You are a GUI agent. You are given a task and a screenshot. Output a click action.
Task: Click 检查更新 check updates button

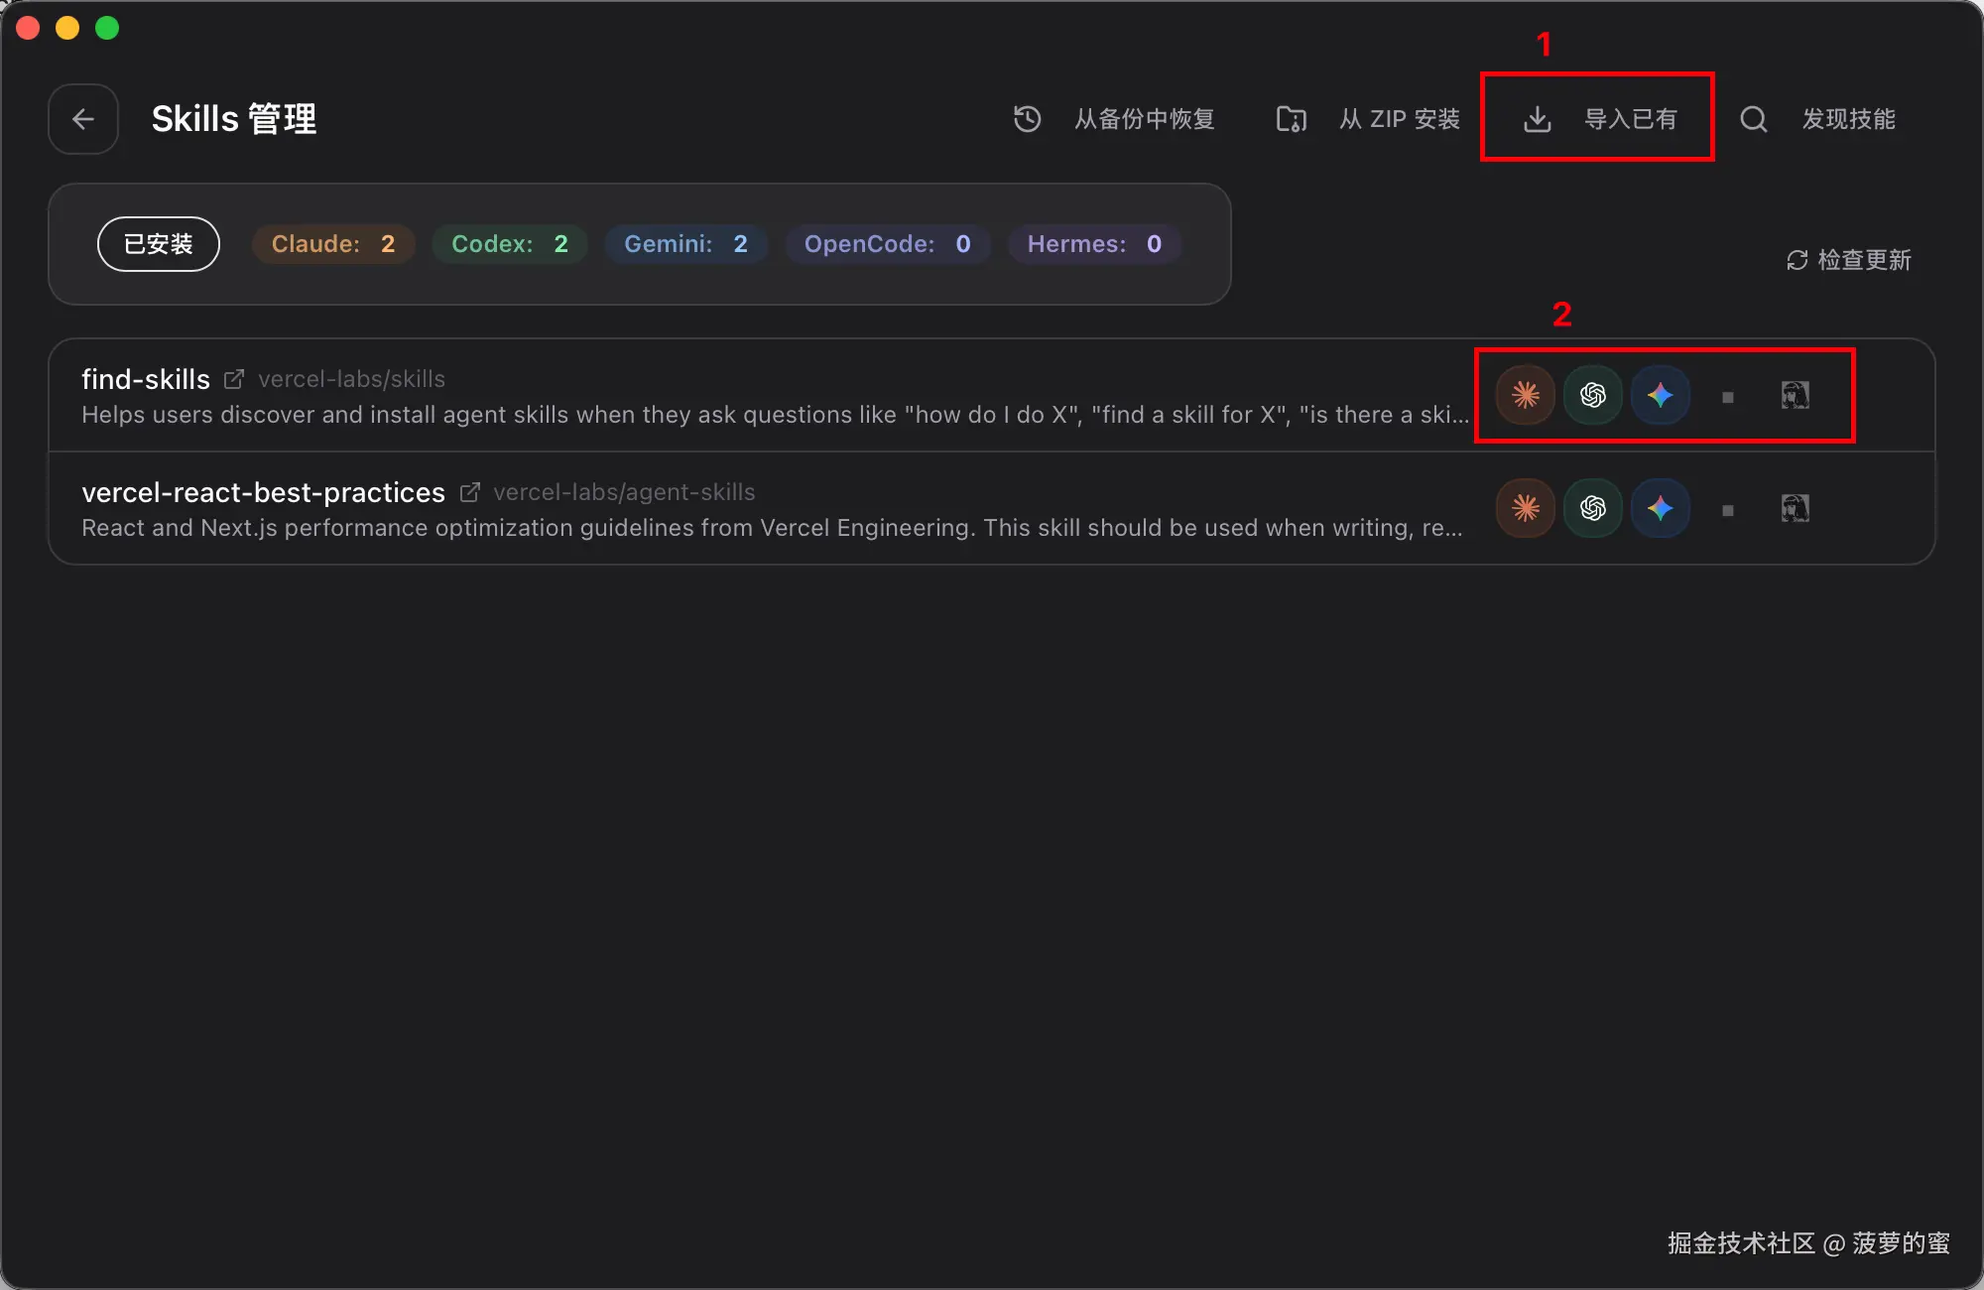(x=1849, y=260)
